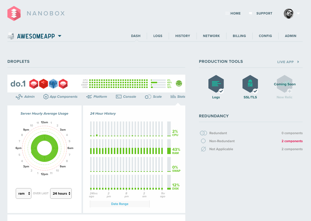Select the Admin tool for droplet do.1

[x=25, y=97]
